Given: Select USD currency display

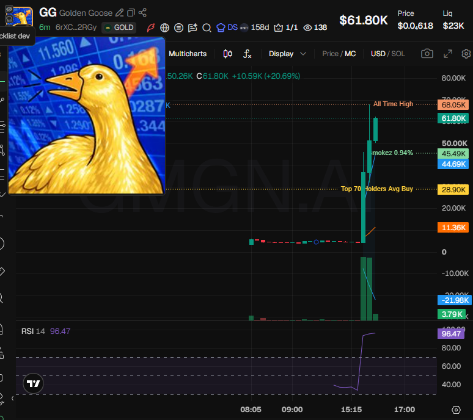Looking at the screenshot, I should [x=378, y=54].
